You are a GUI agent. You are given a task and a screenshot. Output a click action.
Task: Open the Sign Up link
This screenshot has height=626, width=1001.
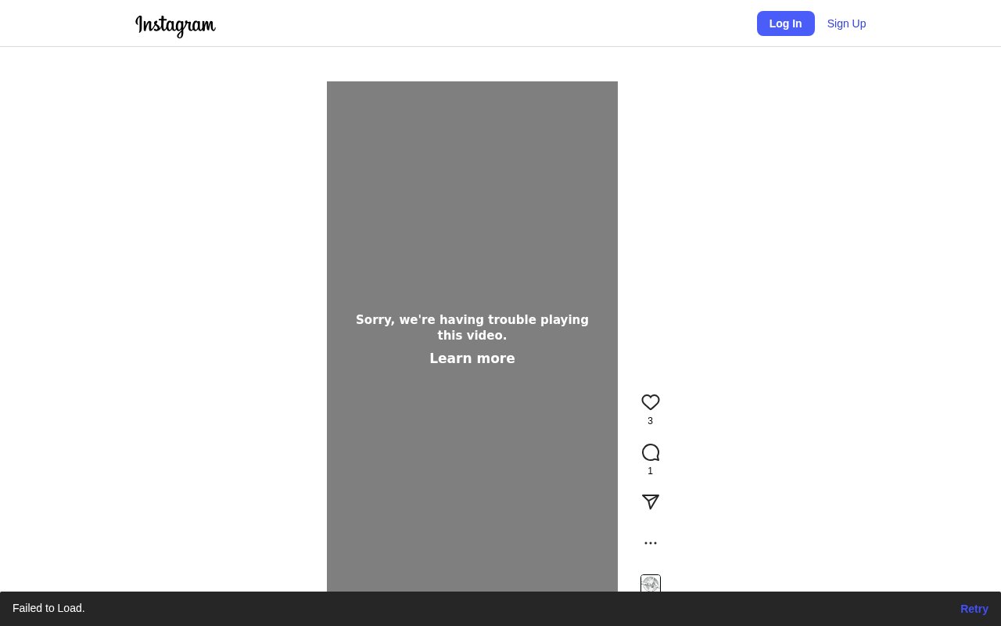click(x=846, y=23)
